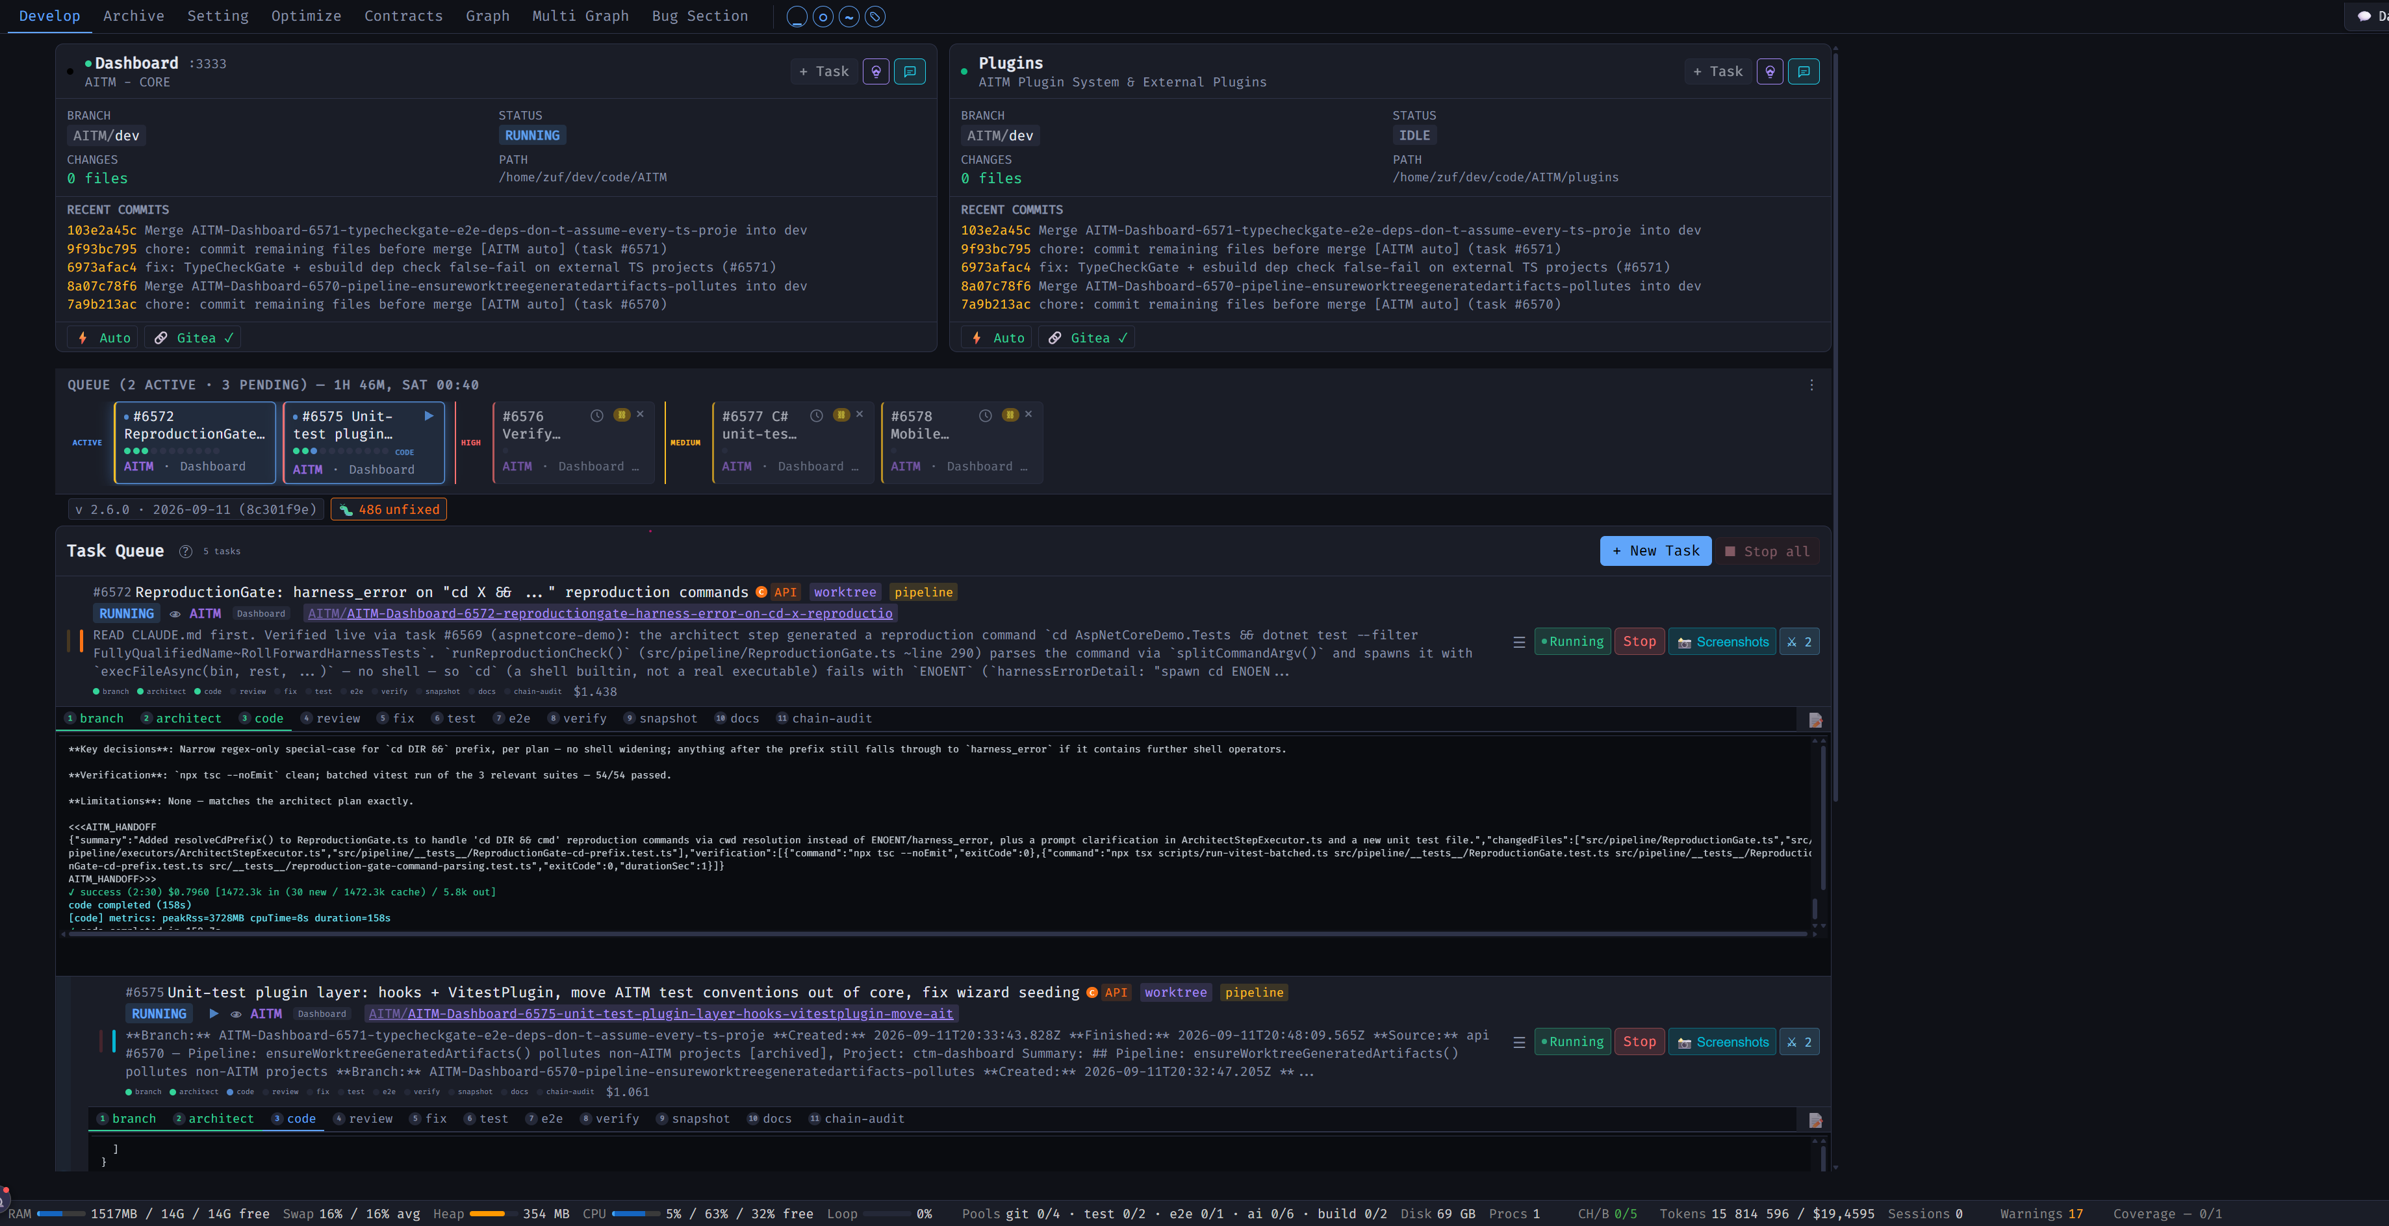2389x1226 pixels.
Task: Create a task with the New Task button
Action: (1655, 552)
